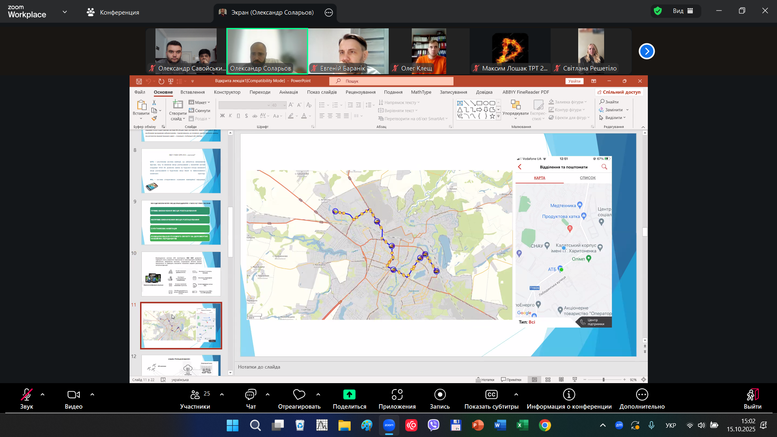Open the Конференция tab
The image size is (777, 437).
tap(113, 13)
